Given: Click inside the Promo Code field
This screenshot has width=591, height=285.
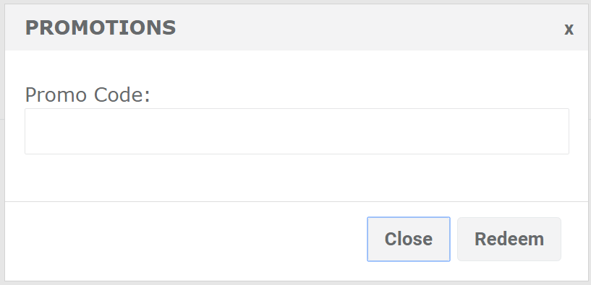Looking at the screenshot, I should click(x=297, y=131).
